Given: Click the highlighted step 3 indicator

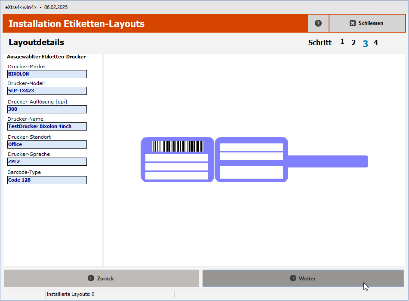Looking at the screenshot, I should 365,43.
